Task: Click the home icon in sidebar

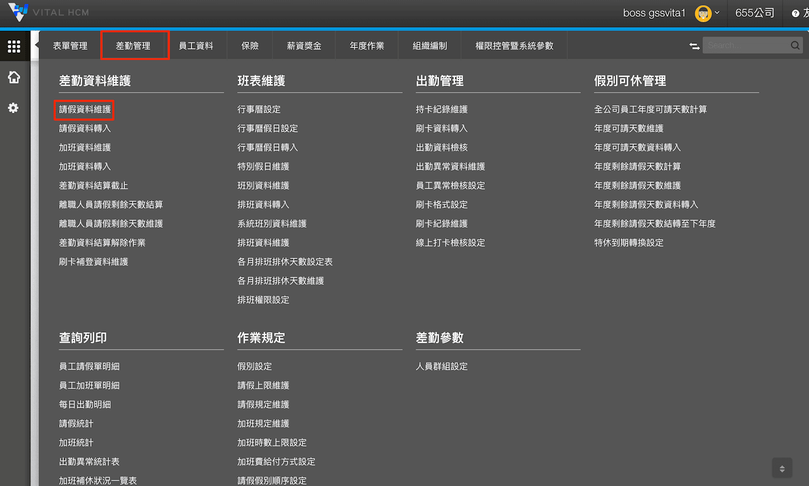Action: click(14, 77)
